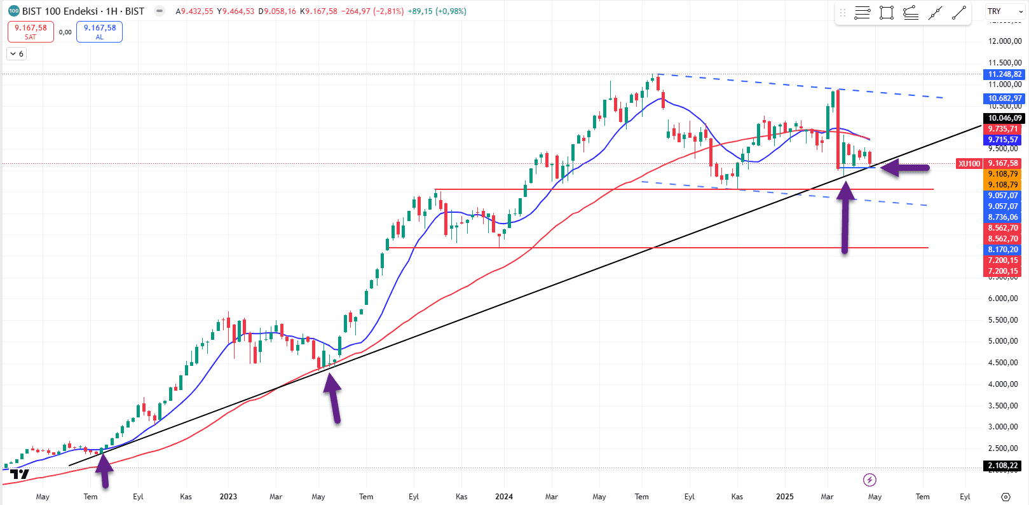This screenshot has width=1029, height=505.
Task: Click the 11.248,82 blue price label
Action: click(x=1004, y=74)
